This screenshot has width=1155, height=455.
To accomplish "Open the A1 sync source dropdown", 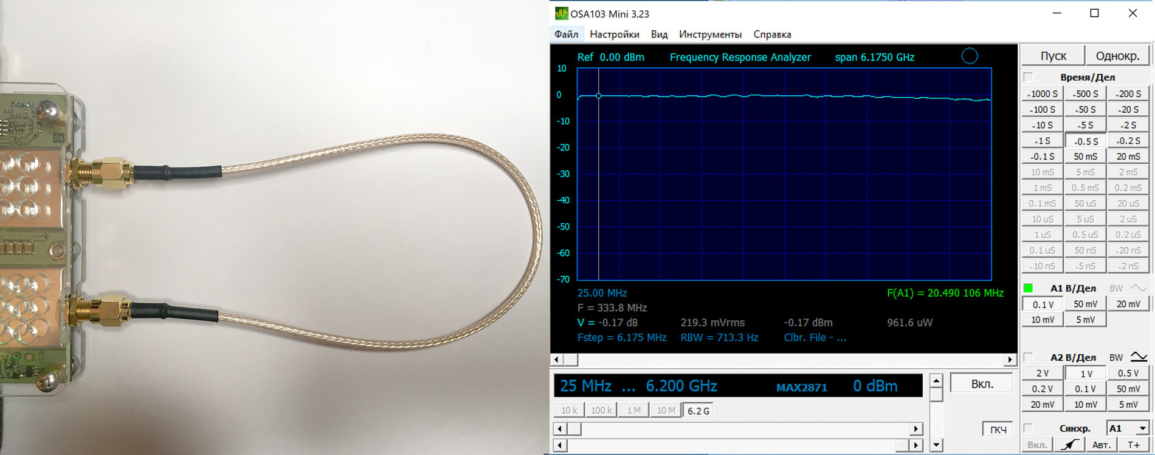I will pos(1143,428).
